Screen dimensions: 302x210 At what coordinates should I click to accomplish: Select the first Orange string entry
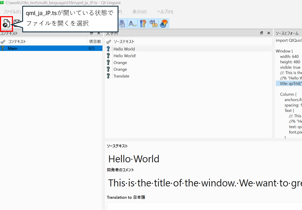[x=120, y=62]
